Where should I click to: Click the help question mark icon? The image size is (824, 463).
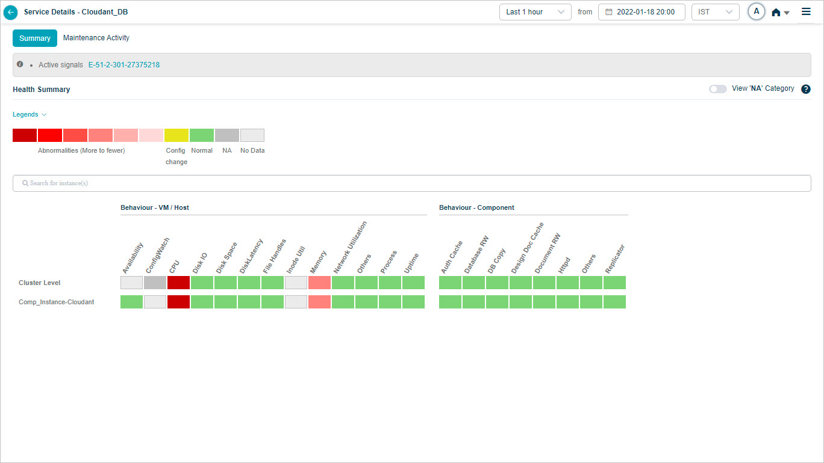[806, 89]
